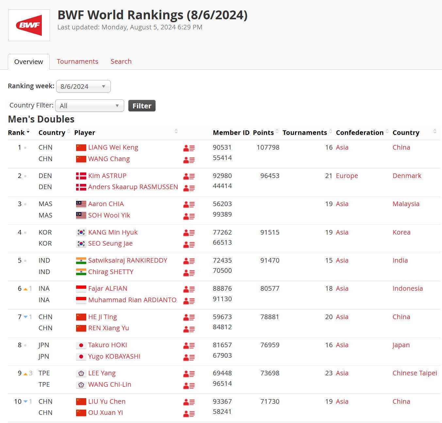442x423 pixels.
Task: Open the Malaysia country link
Action: (x=406, y=204)
